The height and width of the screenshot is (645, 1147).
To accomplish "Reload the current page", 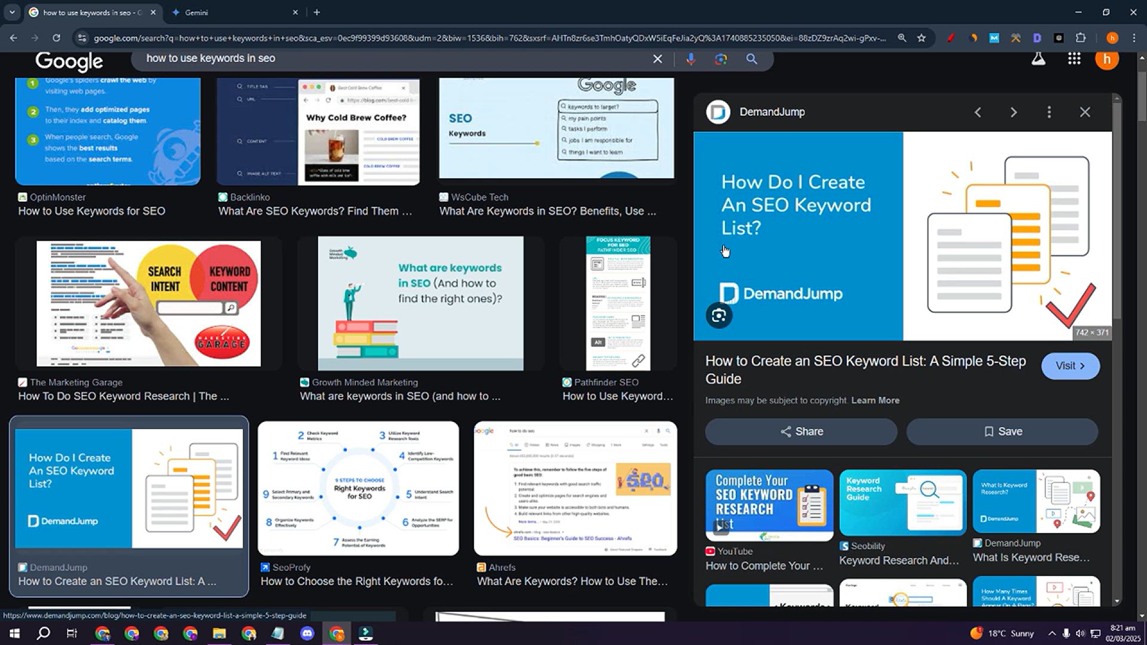I will point(56,38).
